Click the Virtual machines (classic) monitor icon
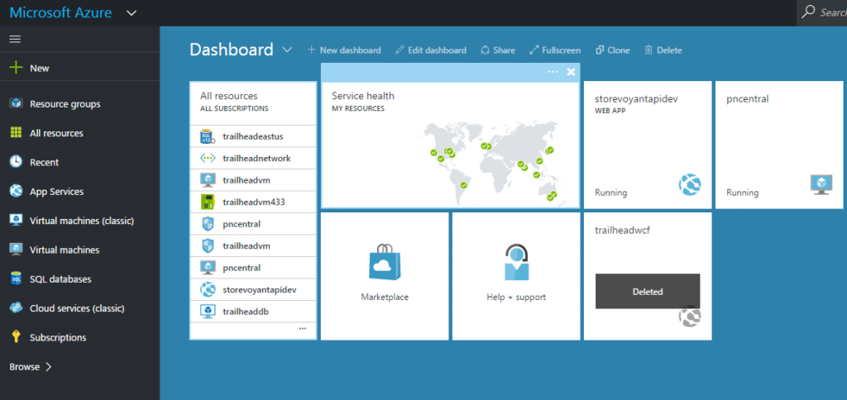Screen dimensions: 847x400 coord(17,220)
